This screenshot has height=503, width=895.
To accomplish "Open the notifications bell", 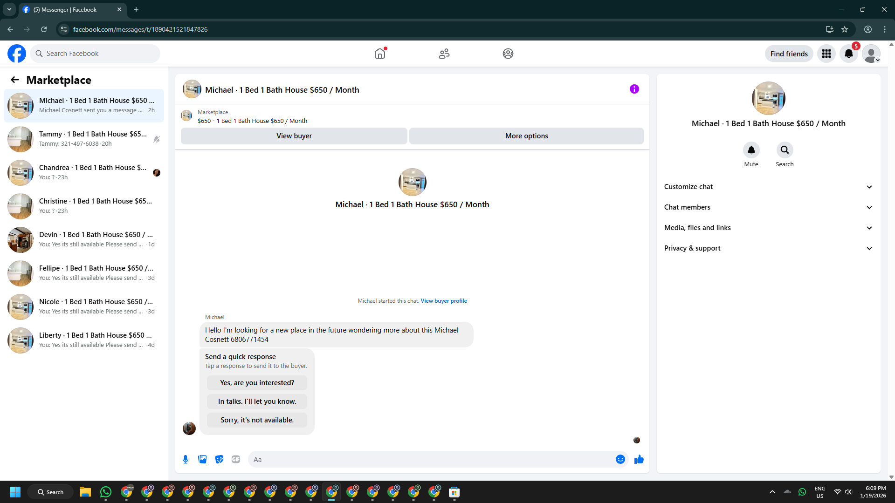I will [848, 54].
